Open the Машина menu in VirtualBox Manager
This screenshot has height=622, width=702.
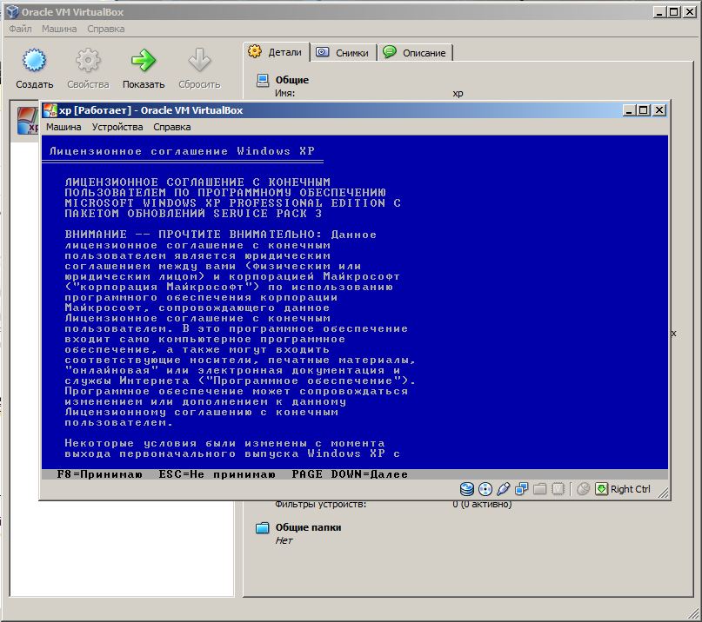[59, 29]
